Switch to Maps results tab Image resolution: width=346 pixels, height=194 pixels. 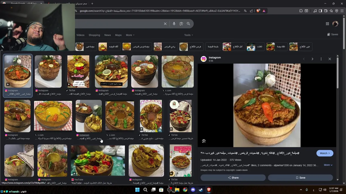click(118, 35)
